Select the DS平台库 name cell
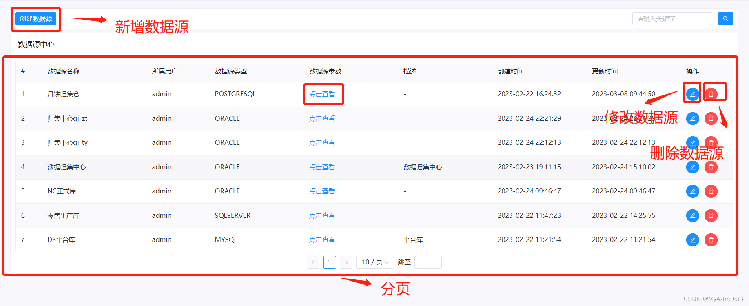749x306 pixels. pyautogui.click(x=61, y=239)
